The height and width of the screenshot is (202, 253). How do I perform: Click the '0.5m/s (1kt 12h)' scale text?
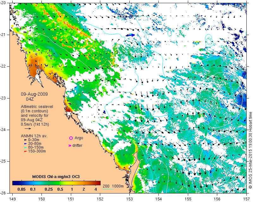coord(35,124)
